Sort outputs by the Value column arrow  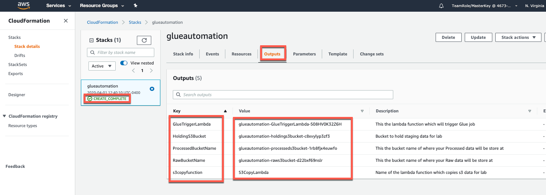tap(362, 111)
